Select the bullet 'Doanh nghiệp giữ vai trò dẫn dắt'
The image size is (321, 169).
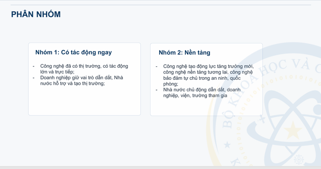pos(82,81)
